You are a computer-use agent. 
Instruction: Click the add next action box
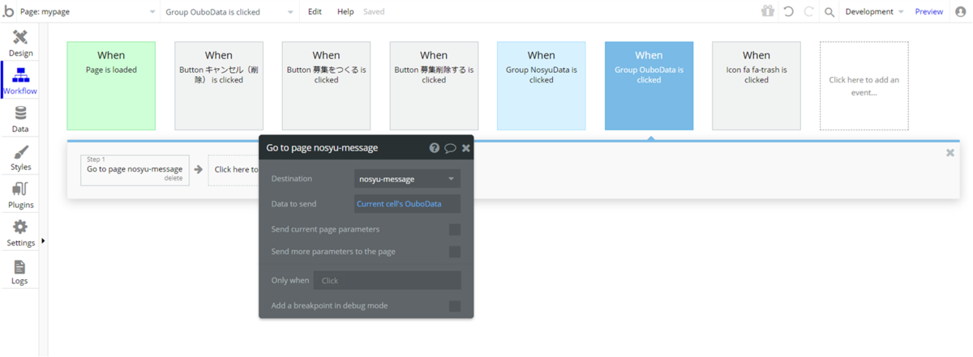[234, 170]
